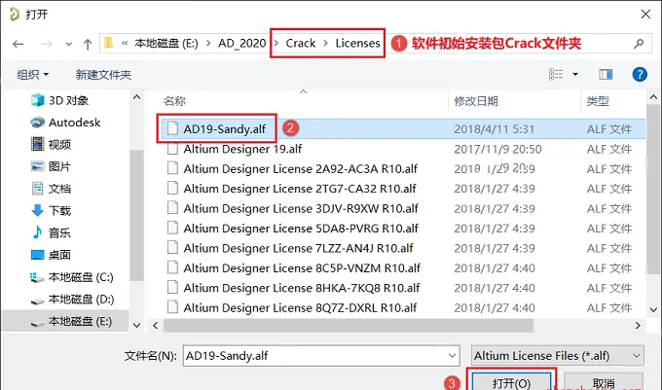The height and width of the screenshot is (390, 662).
Task: Click date 2017/11/9 20:50 cell
Action: [x=497, y=149]
